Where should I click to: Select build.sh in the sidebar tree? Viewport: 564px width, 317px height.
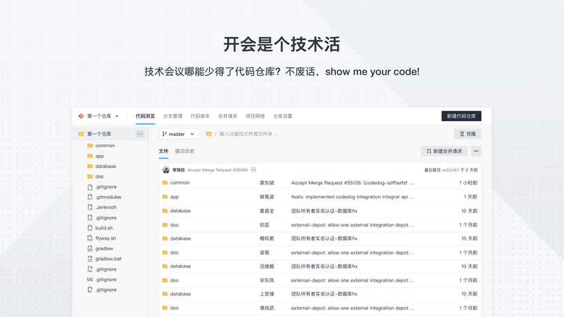click(104, 228)
